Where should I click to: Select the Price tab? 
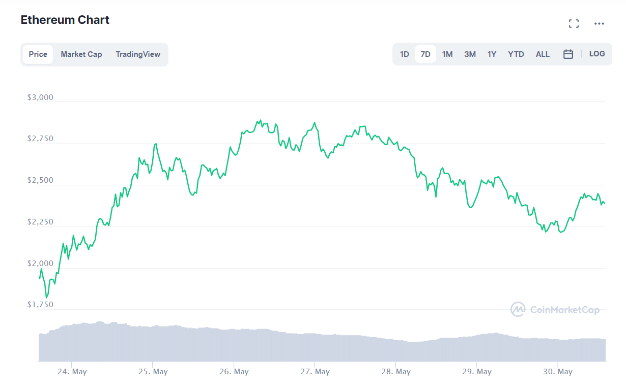[x=38, y=54]
